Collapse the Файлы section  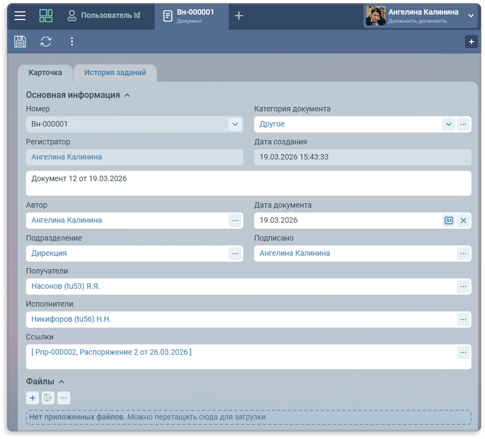(61, 382)
